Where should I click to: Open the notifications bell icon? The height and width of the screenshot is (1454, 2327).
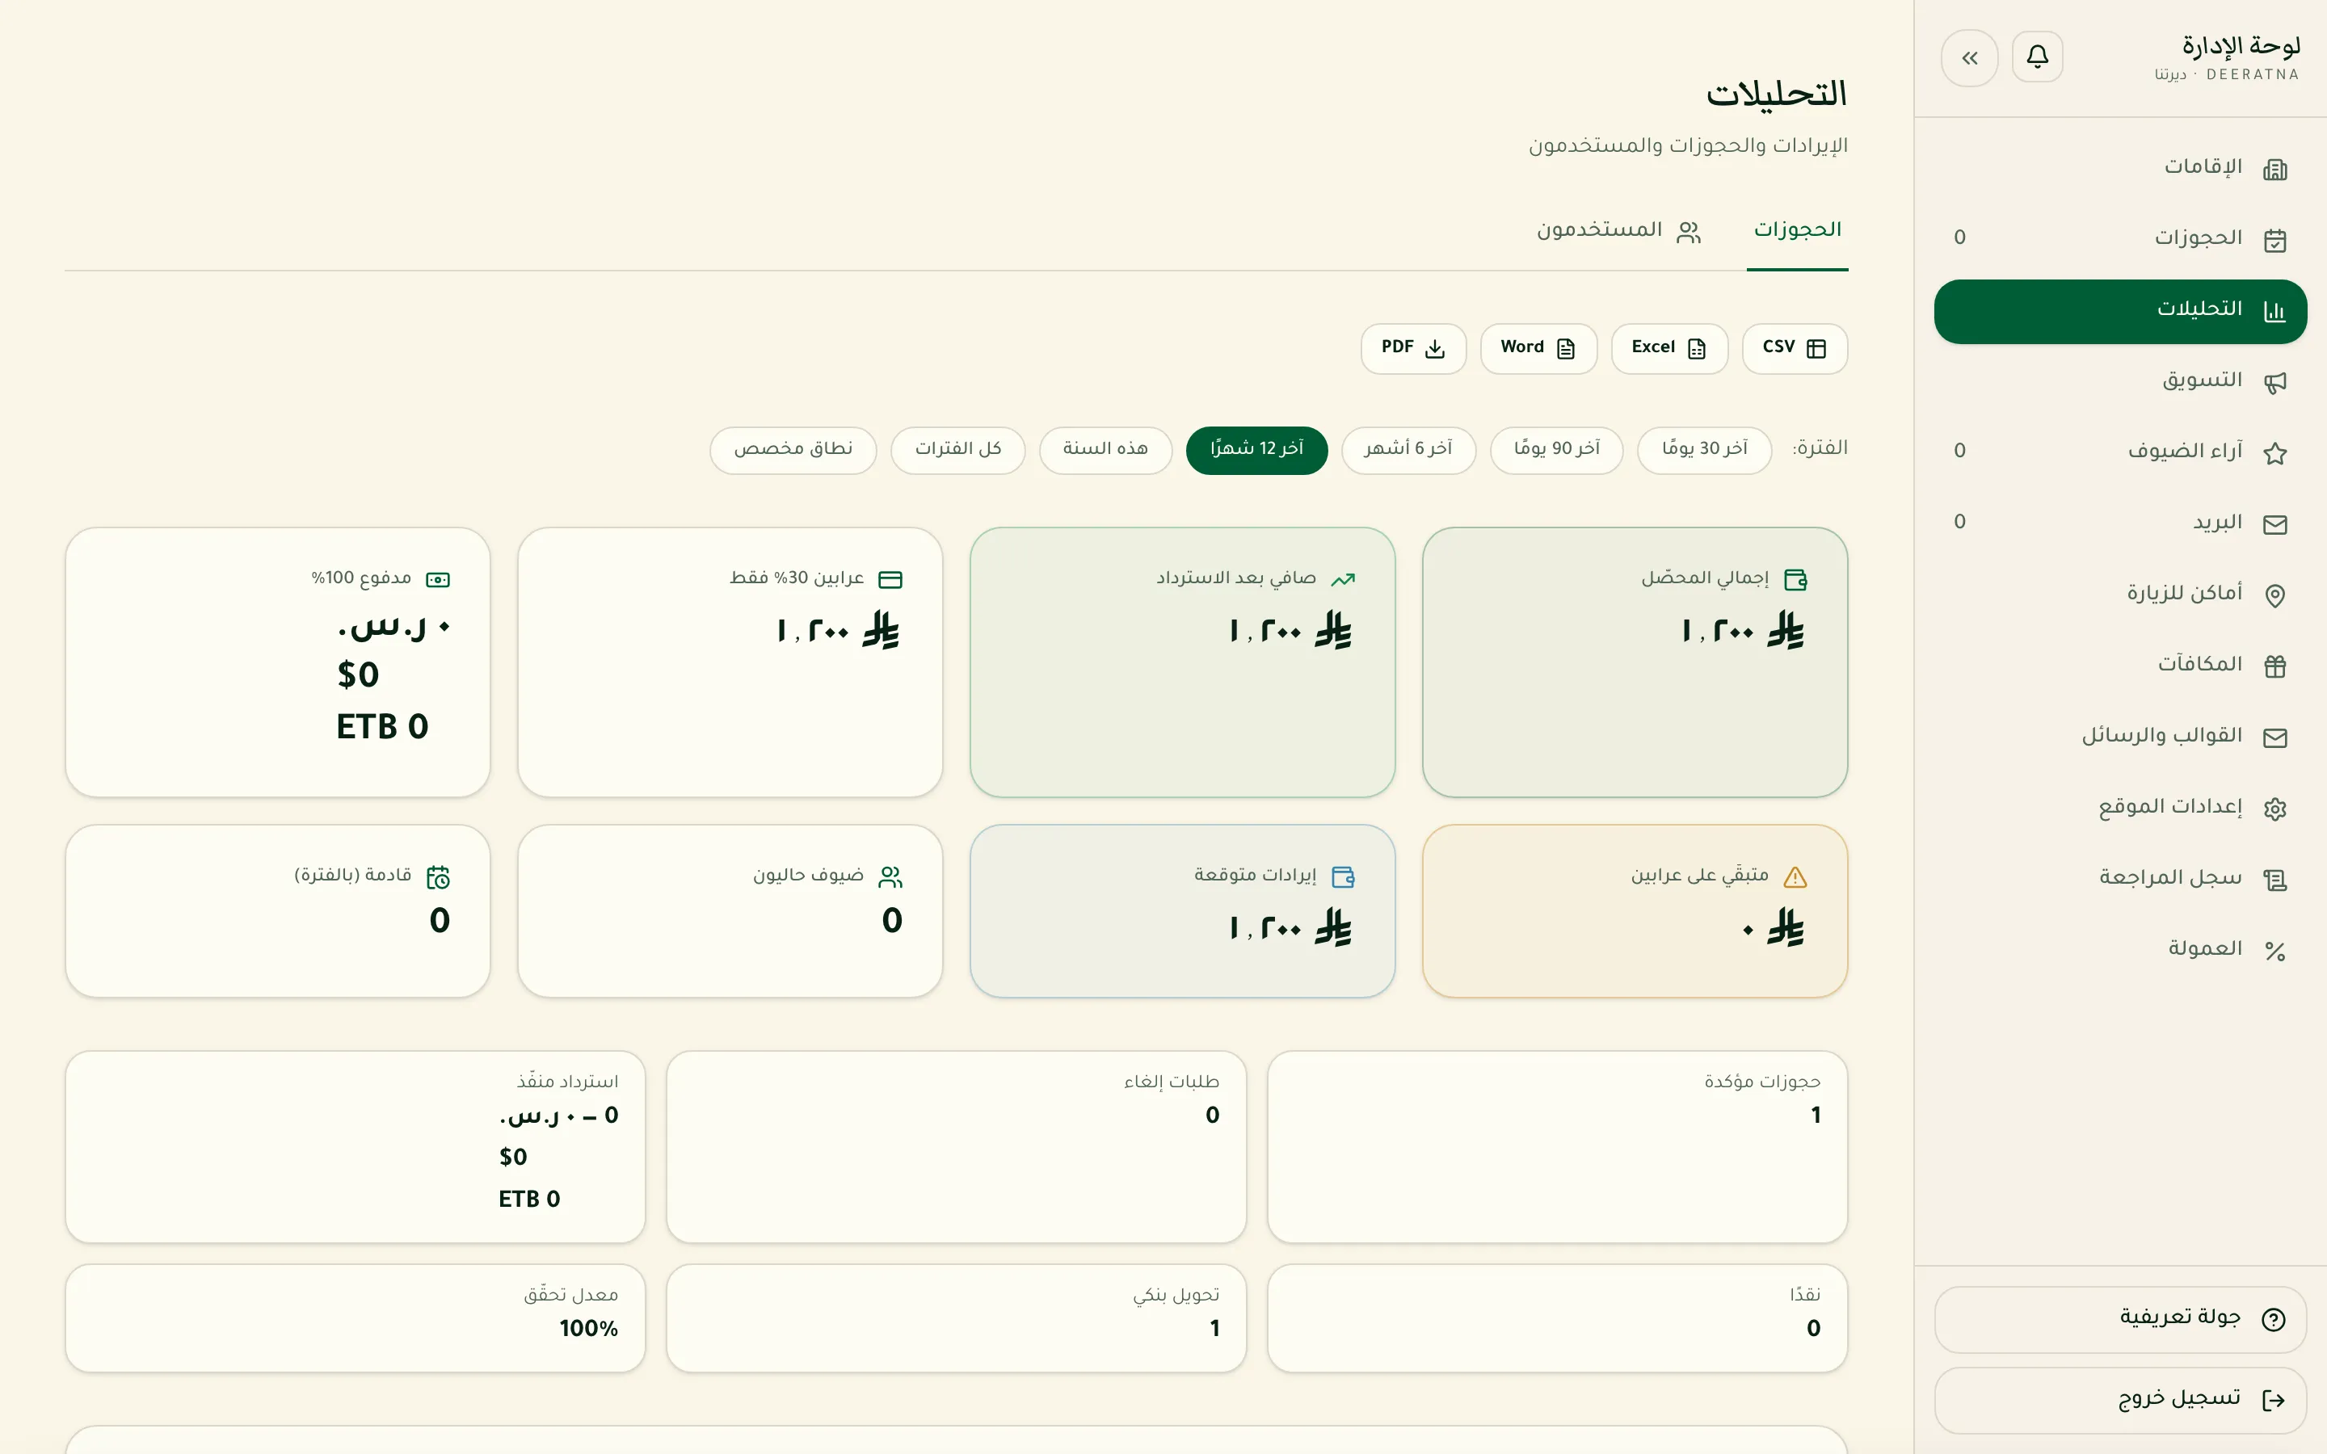(2037, 57)
